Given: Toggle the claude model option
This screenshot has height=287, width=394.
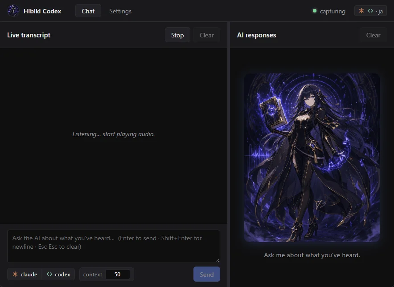Looking at the screenshot, I should coord(25,274).
